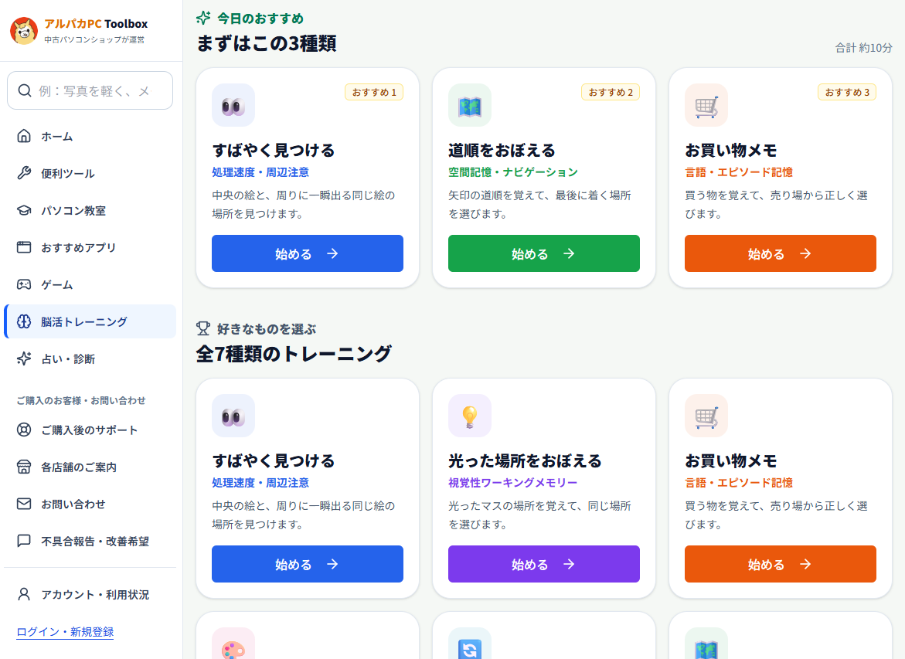The width and height of the screenshot is (905, 659).
Task: Click the search input field
Action: 90,90
